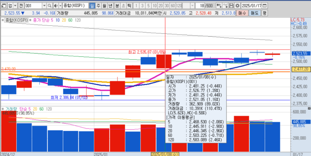Click the bar count field showing 18
311x156 pixels.
(x=200, y=5)
